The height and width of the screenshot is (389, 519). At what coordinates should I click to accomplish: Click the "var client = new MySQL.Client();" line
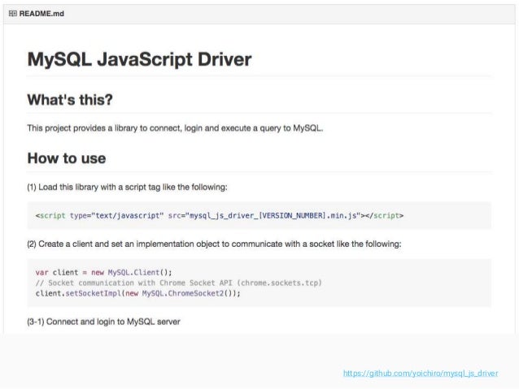click(x=103, y=272)
